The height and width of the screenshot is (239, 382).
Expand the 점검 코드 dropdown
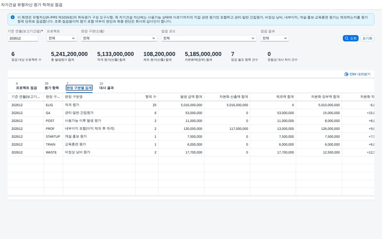click(x=209, y=38)
